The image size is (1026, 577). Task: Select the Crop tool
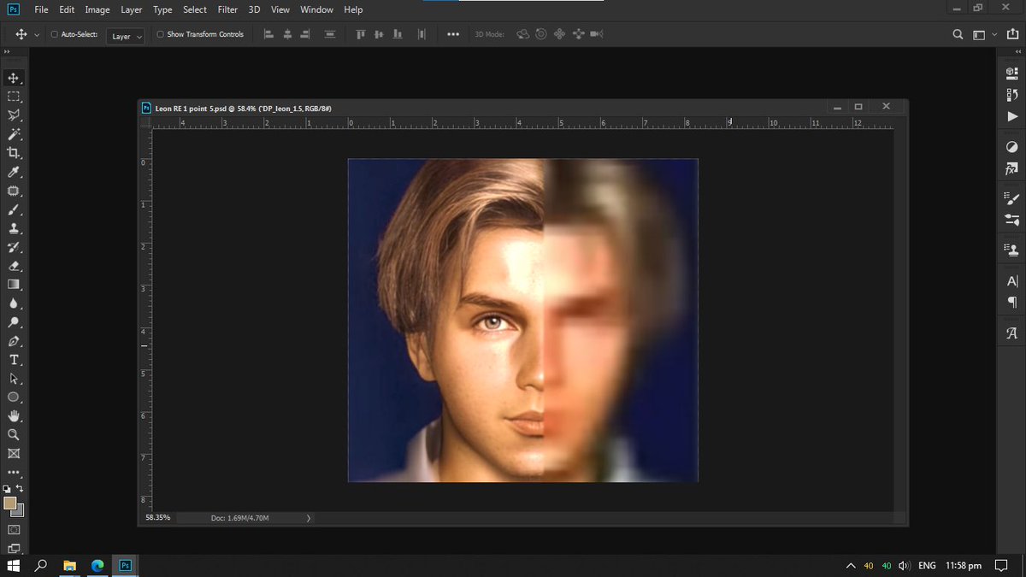click(x=14, y=153)
